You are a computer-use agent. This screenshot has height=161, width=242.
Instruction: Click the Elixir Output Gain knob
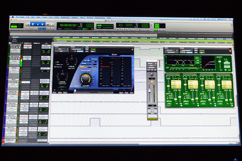click(x=62, y=75)
